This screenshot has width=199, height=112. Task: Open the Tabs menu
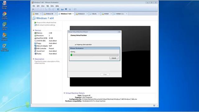pos(52,6)
